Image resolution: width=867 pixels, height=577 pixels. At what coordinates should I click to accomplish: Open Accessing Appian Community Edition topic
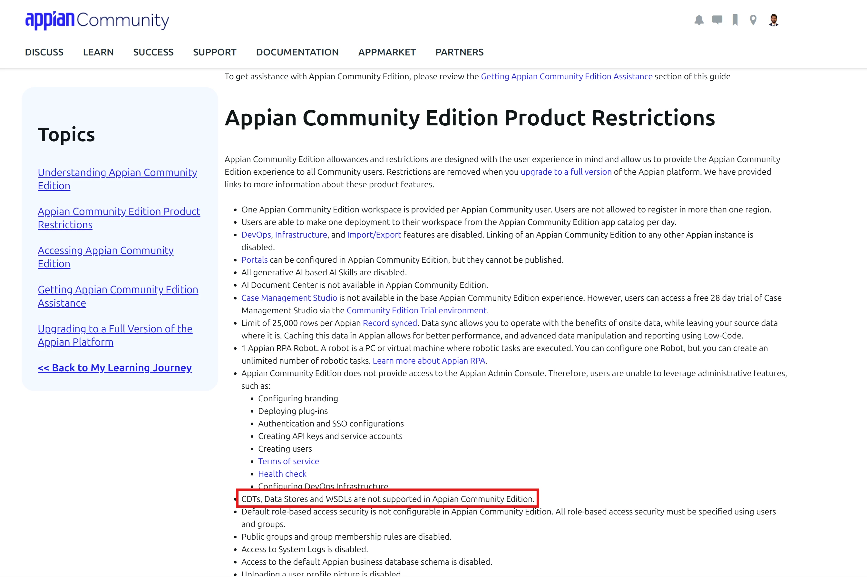pyautogui.click(x=106, y=257)
